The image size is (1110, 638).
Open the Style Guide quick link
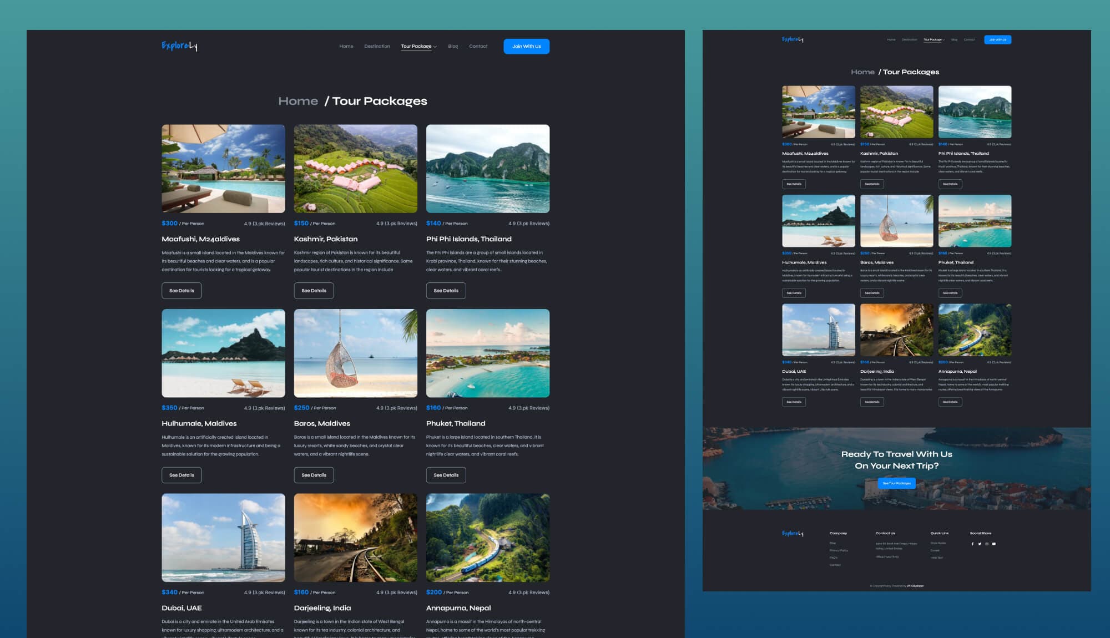coord(938,543)
